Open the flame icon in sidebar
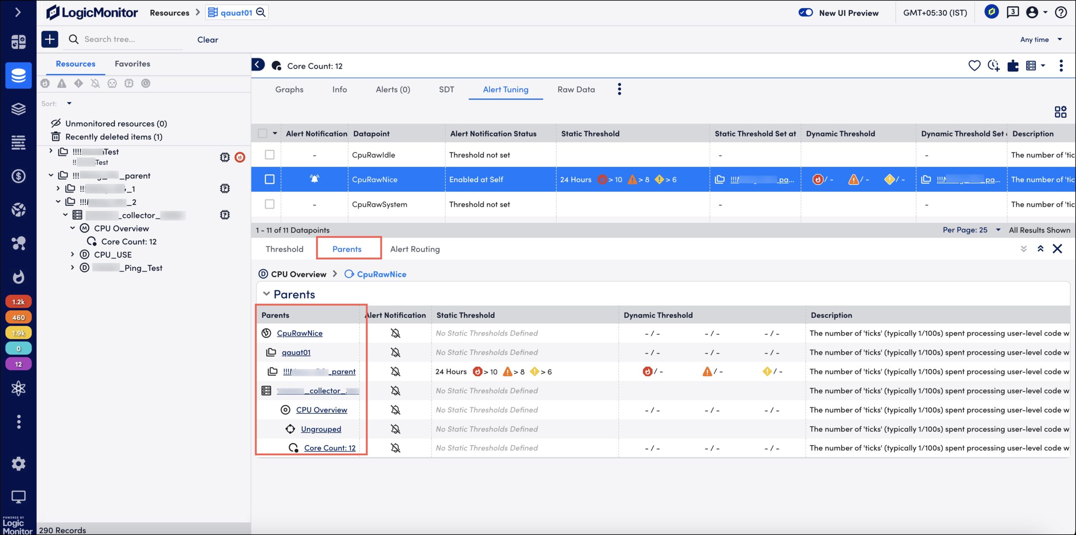The width and height of the screenshot is (1076, 535). (x=18, y=277)
